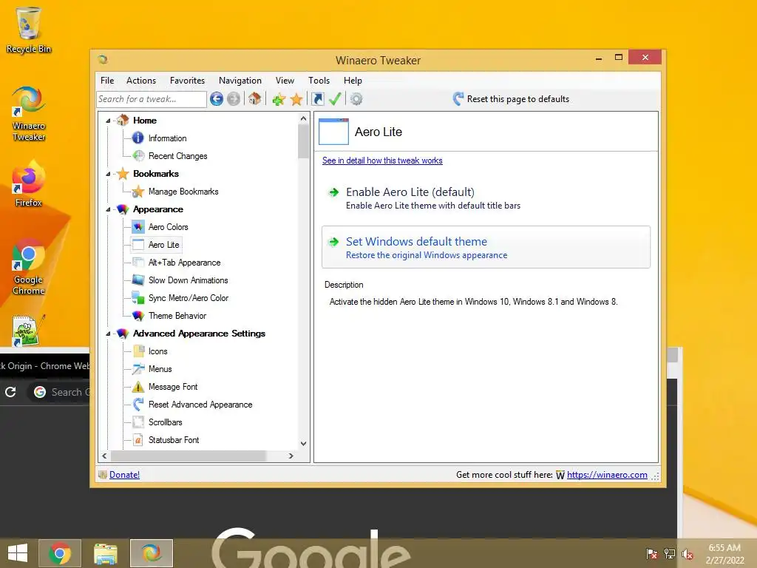
Task: Select the Home tree heading
Action: point(145,121)
